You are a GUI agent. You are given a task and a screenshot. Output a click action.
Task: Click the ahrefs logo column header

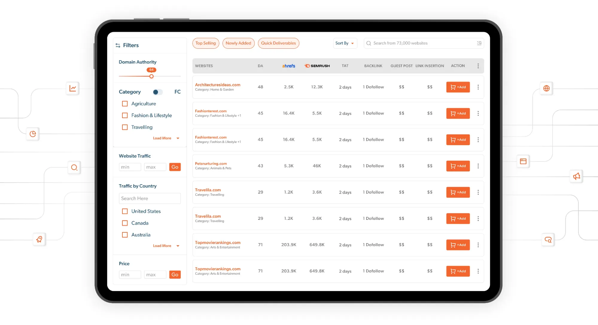(x=289, y=66)
